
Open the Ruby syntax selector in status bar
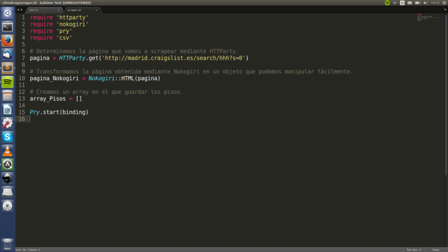(x=435, y=249)
